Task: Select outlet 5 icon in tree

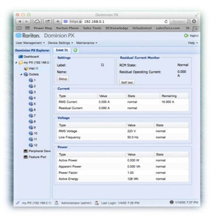Action: pyautogui.click(x=31, y=104)
